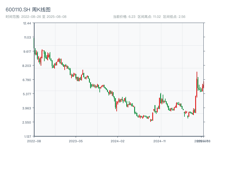Click the 2024-11 x-axis date label
Image resolution: width=226 pixels, height=170 pixels.
coord(160,141)
